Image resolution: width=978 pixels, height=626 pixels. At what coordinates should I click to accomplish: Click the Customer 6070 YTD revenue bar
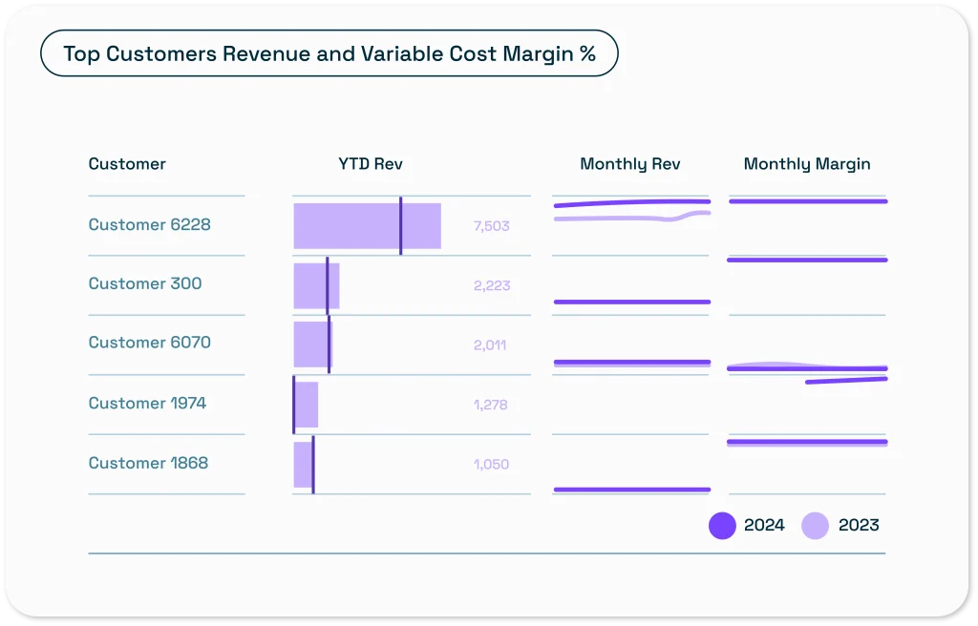(311, 344)
